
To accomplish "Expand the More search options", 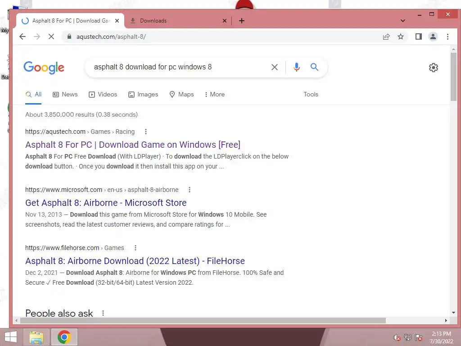I will 215,95.
